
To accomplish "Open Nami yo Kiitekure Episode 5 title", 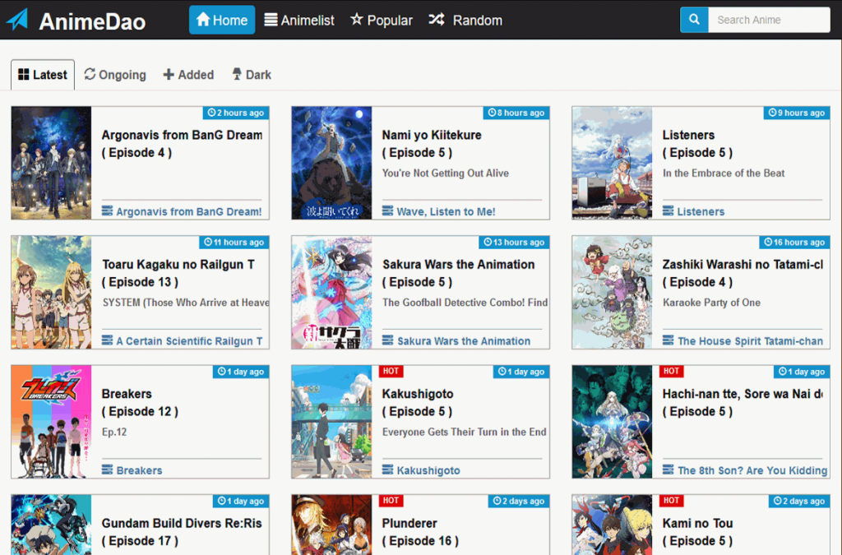I will point(432,144).
